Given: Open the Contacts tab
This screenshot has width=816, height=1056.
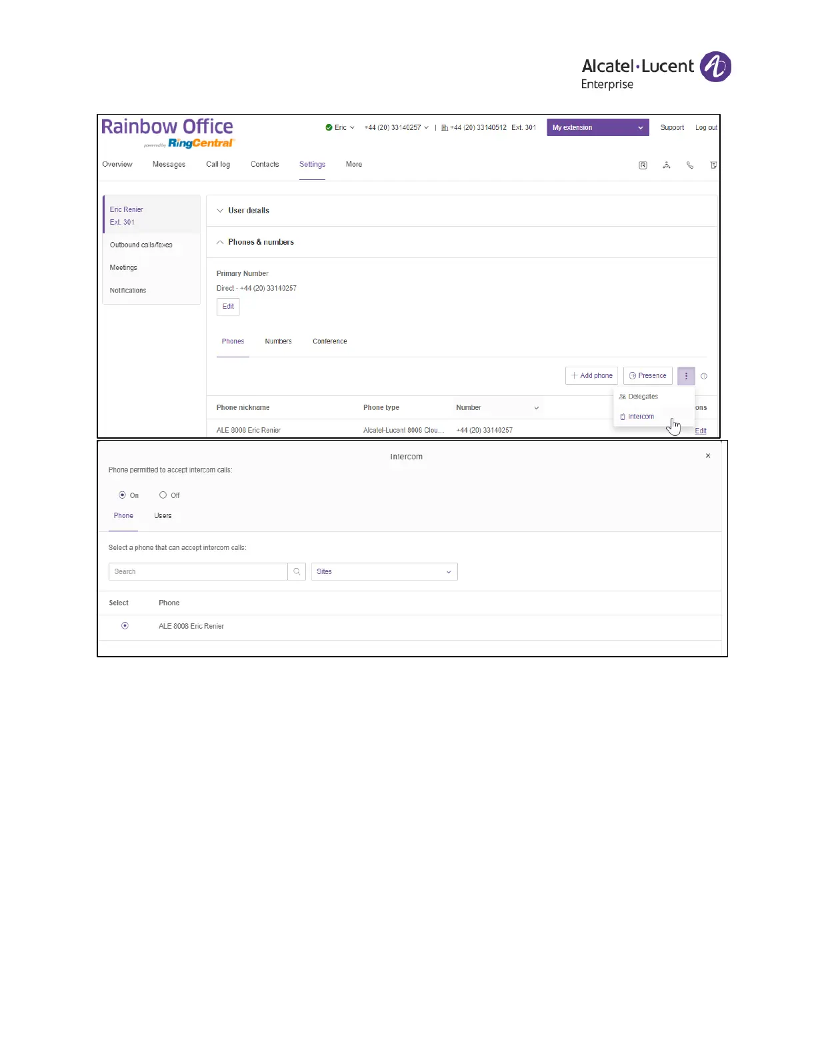Looking at the screenshot, I should click(265, 165).
